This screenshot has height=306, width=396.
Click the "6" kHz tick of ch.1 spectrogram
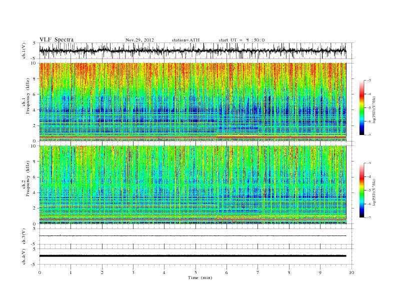35,94
